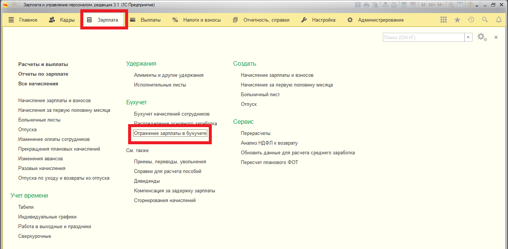
Task: Click the Print icon in title bar
Action: [366, 5]
